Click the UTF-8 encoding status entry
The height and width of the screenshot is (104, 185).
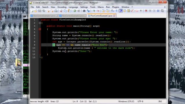tap(140, 101)
